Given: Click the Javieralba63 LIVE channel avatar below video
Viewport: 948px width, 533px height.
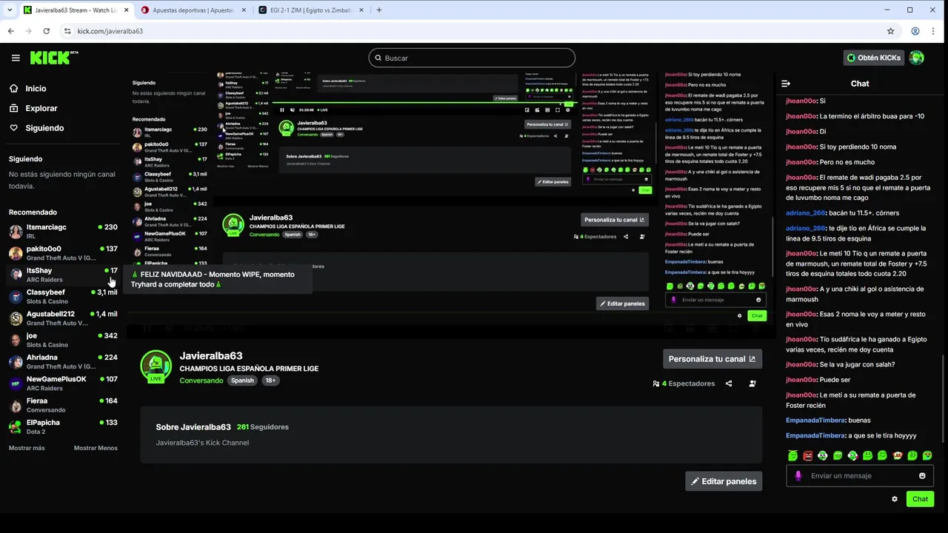Looking at the screenshot, I should (156, 366).
